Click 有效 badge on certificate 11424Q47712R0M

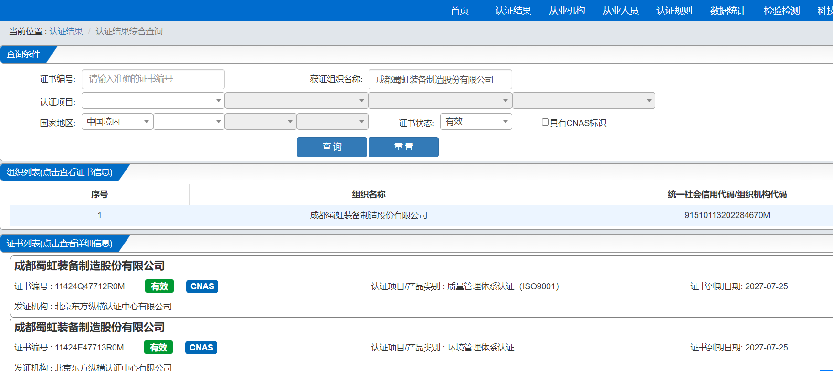(159, 286)
